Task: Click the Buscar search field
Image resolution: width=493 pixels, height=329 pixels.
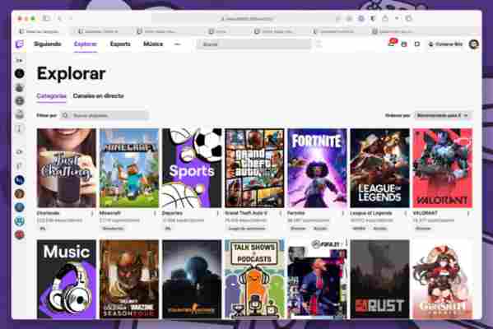Action: (254, 44)
